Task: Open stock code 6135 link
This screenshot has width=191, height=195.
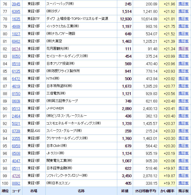Action: pyautogui.click(x=16, y=71)
